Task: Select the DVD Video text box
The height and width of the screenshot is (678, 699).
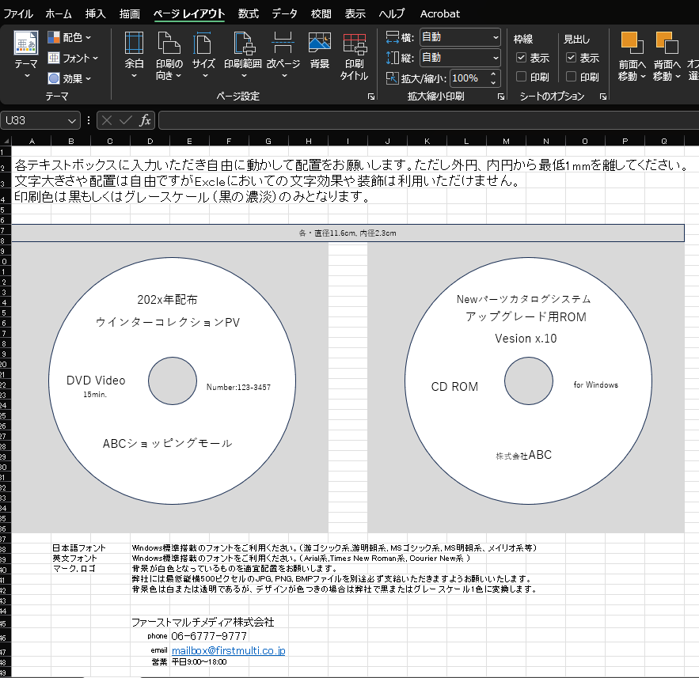Action: pos(96,381)
